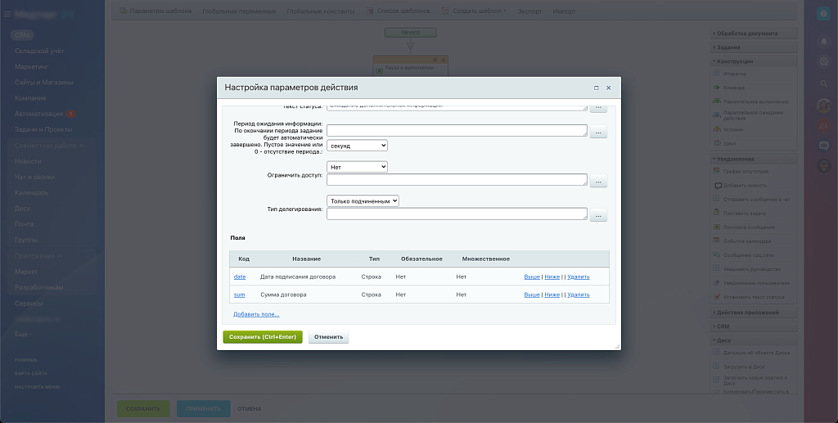
Task: Click the Добавить поле link
Action: click(x=256, y=314)
